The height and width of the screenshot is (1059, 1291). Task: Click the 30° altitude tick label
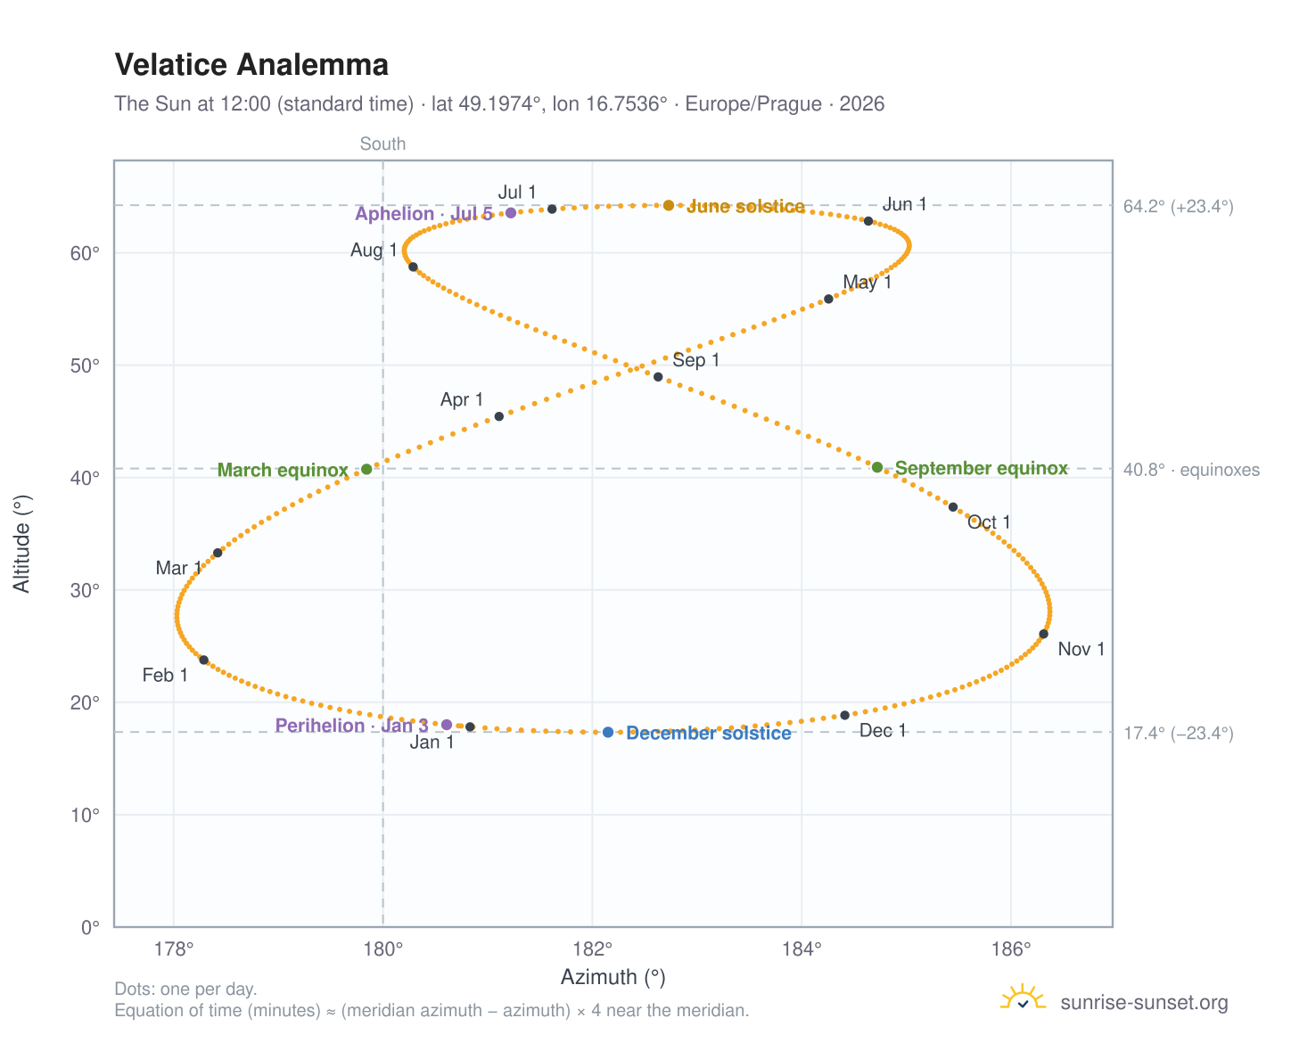click(86, 590)
